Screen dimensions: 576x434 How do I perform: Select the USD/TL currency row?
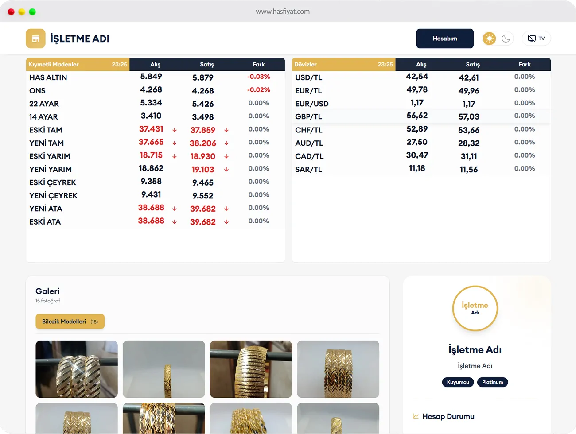421,77
